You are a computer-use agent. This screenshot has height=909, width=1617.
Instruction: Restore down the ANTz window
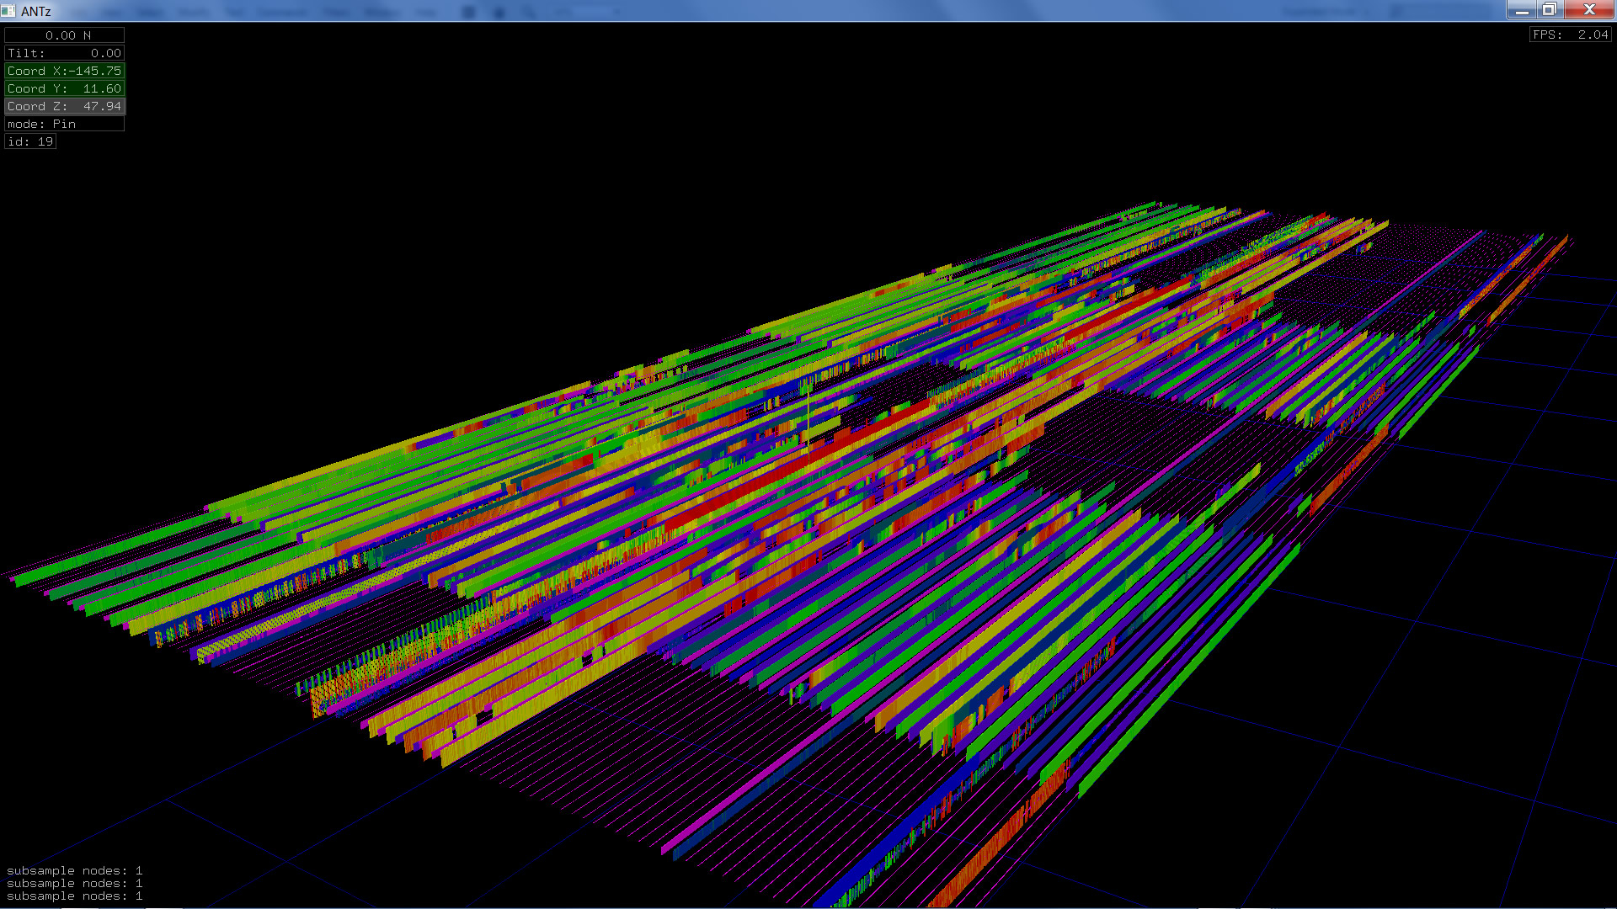pyautogui.click(x=1549, y=10)
